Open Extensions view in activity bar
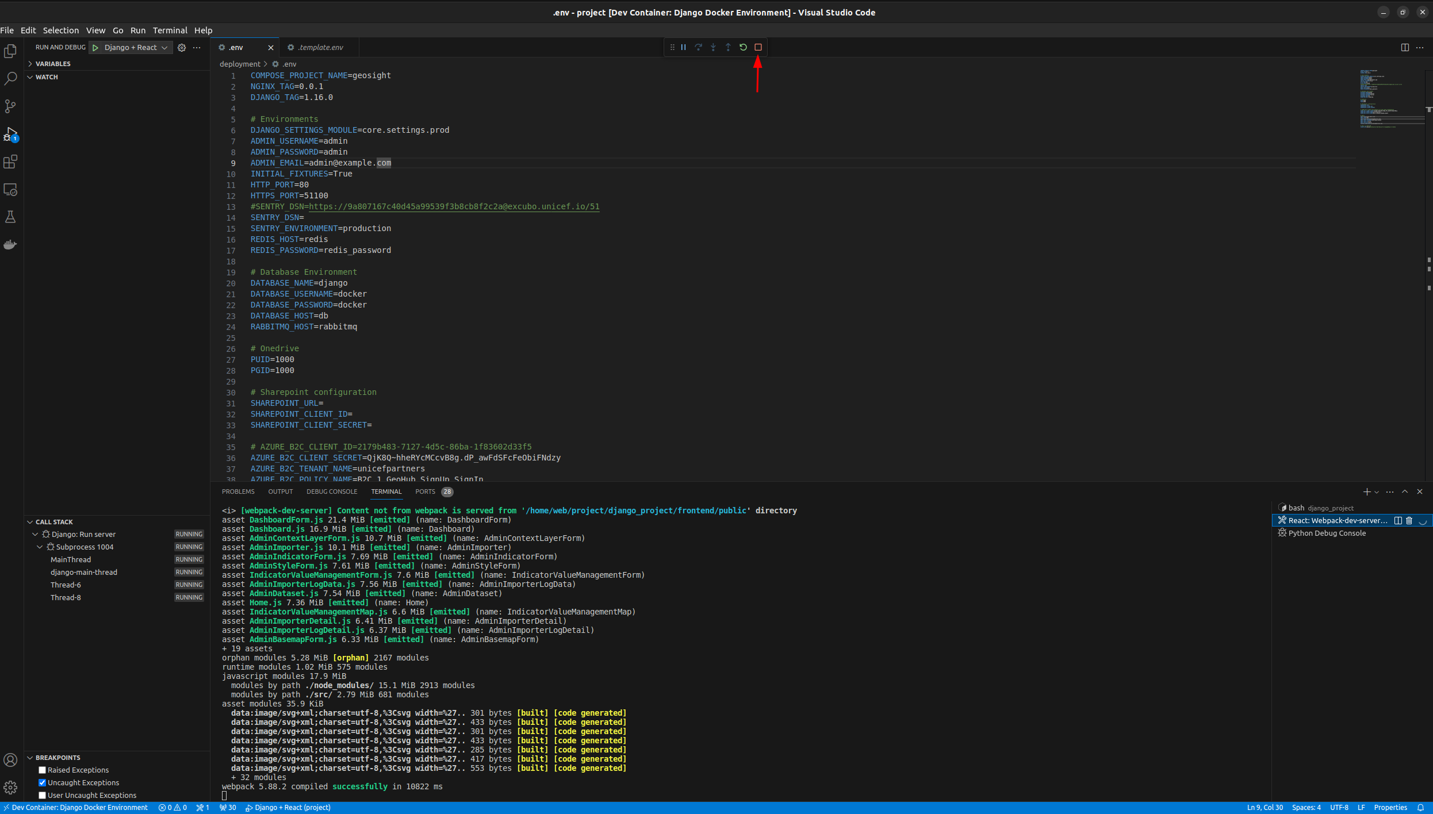Image resolution: width=1433 pixels, height=814 pixels. 10,162
